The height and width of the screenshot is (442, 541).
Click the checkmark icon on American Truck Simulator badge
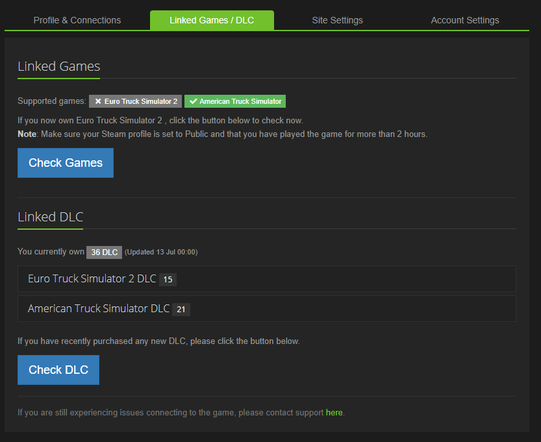pos(192,101)
